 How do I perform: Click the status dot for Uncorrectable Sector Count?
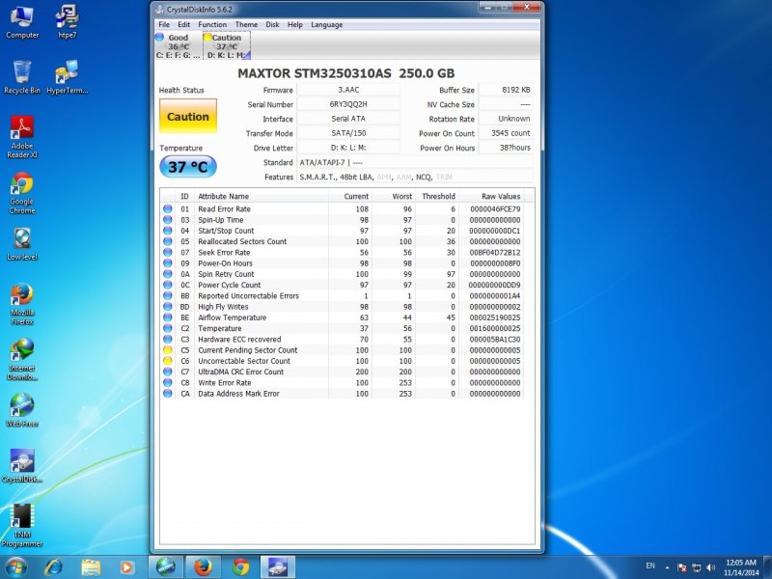pos(167,361)
